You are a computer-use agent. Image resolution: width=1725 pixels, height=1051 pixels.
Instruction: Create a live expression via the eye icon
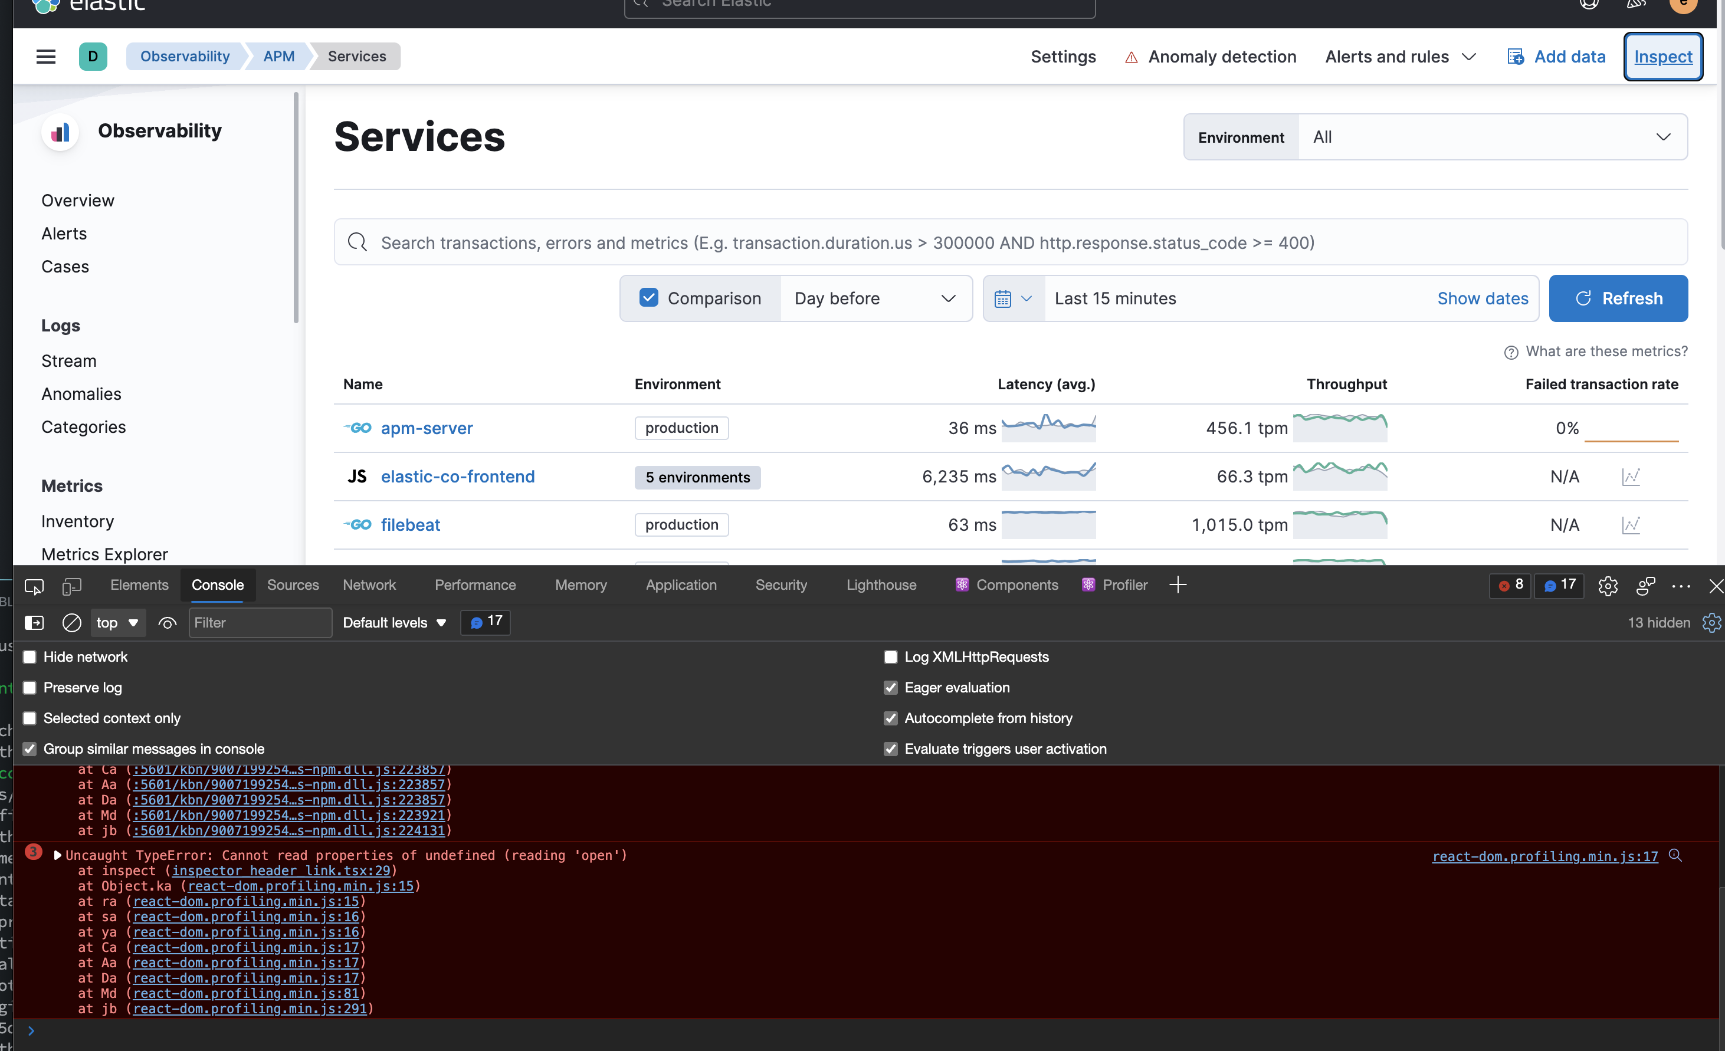(x=168, y=623)
